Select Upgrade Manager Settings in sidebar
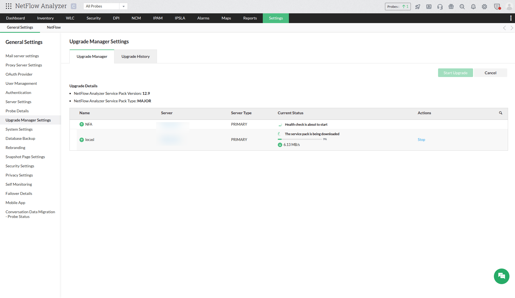Viewport: 515px width, 298px height. 31,120
